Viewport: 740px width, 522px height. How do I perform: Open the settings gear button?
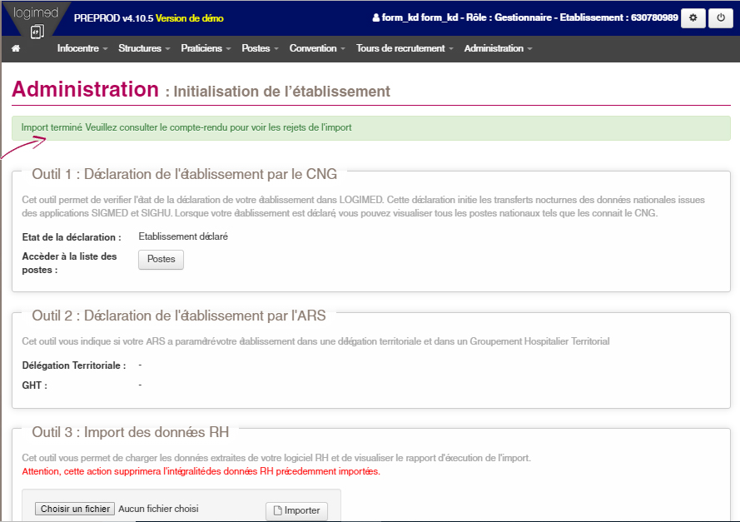(x=693, y=18)
